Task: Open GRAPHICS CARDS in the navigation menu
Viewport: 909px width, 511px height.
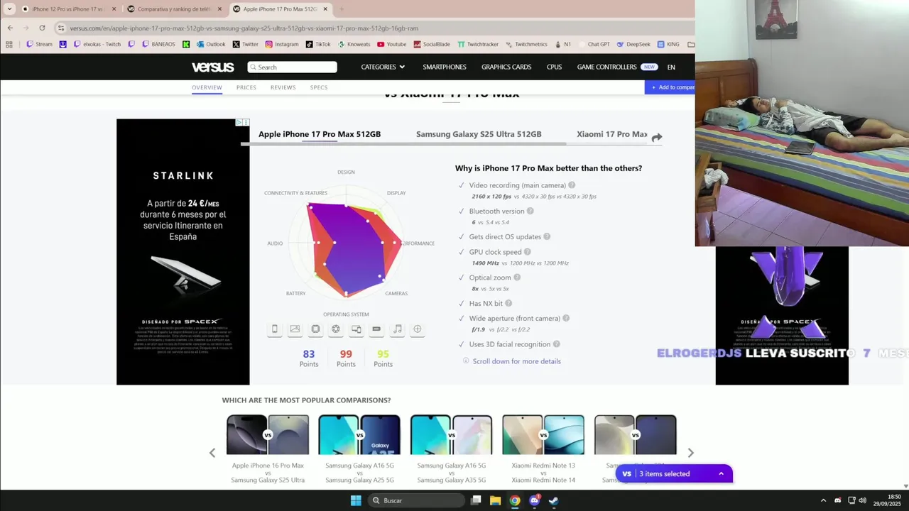Action: (x=506, y=67)
